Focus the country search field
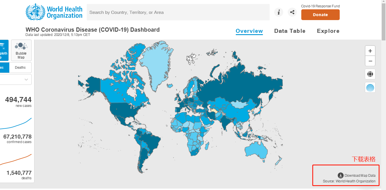This screenshot has height=190, width=386. pyautogui.click(x=178, y=12)
